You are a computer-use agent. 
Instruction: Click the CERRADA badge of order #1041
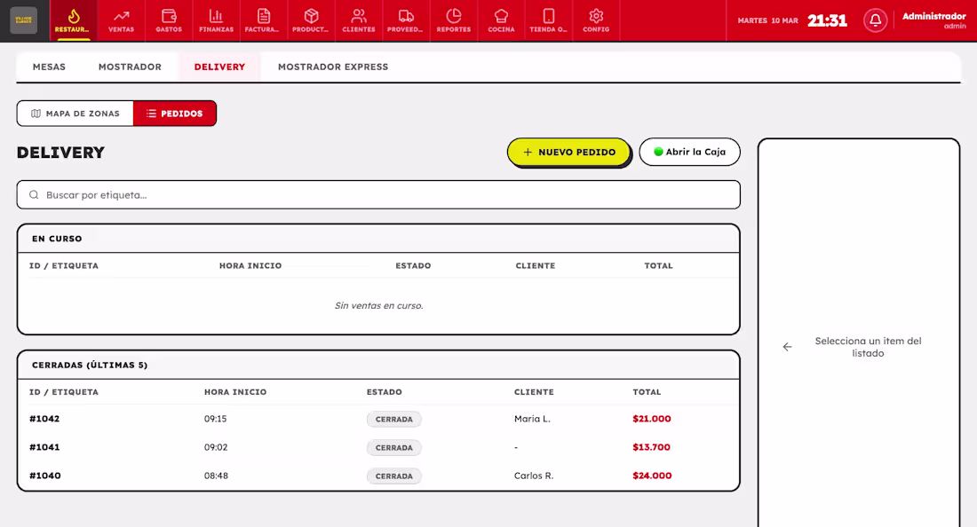[x=393, y=448]
